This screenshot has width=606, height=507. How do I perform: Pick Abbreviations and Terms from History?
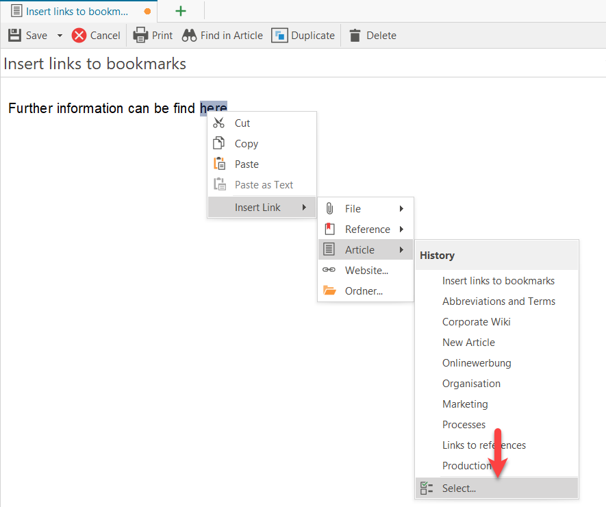click(x=498, y=301)
